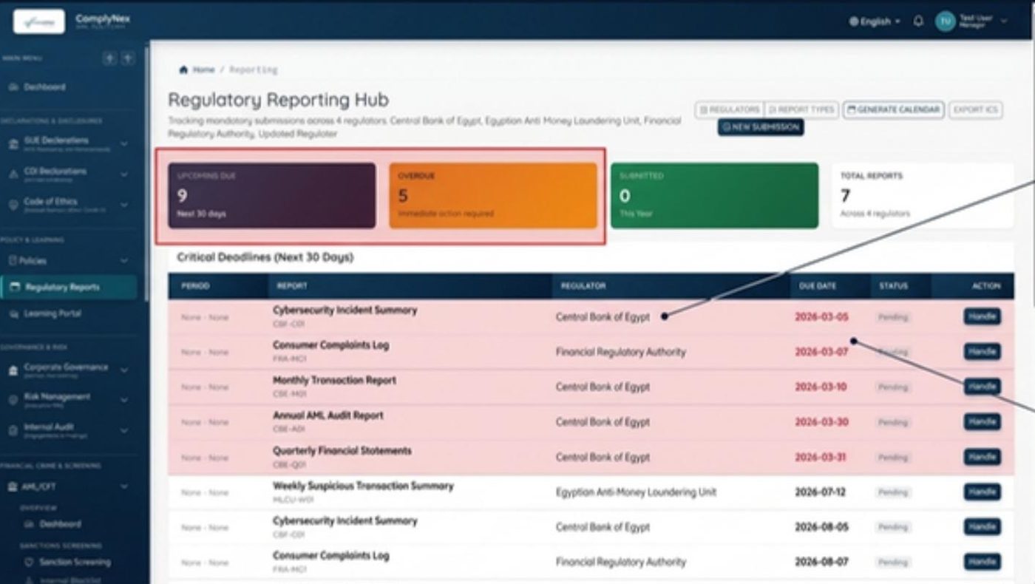
Task: Click Pending badge in the 2026-07-12 row
Action: coord(892,492)
